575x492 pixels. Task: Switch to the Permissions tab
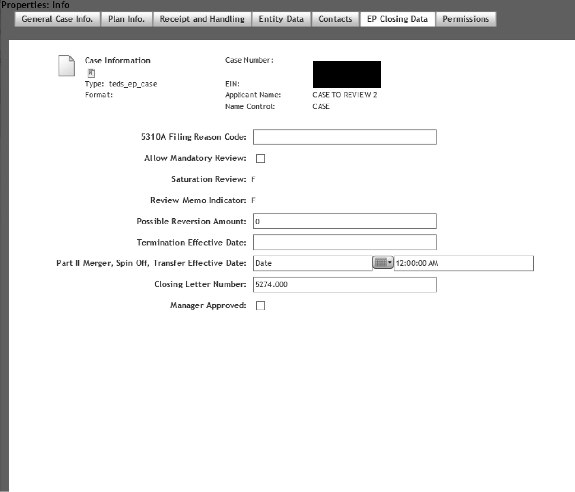tap(466, 19)
